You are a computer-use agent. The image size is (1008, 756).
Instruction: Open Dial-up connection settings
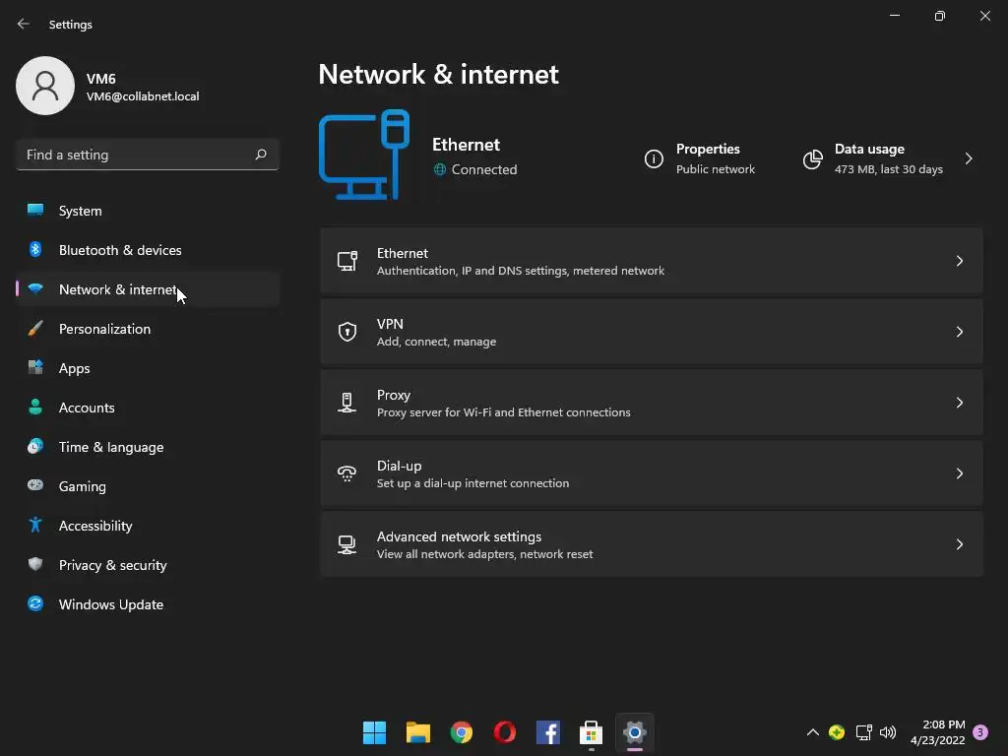click(x=651, y=473)
